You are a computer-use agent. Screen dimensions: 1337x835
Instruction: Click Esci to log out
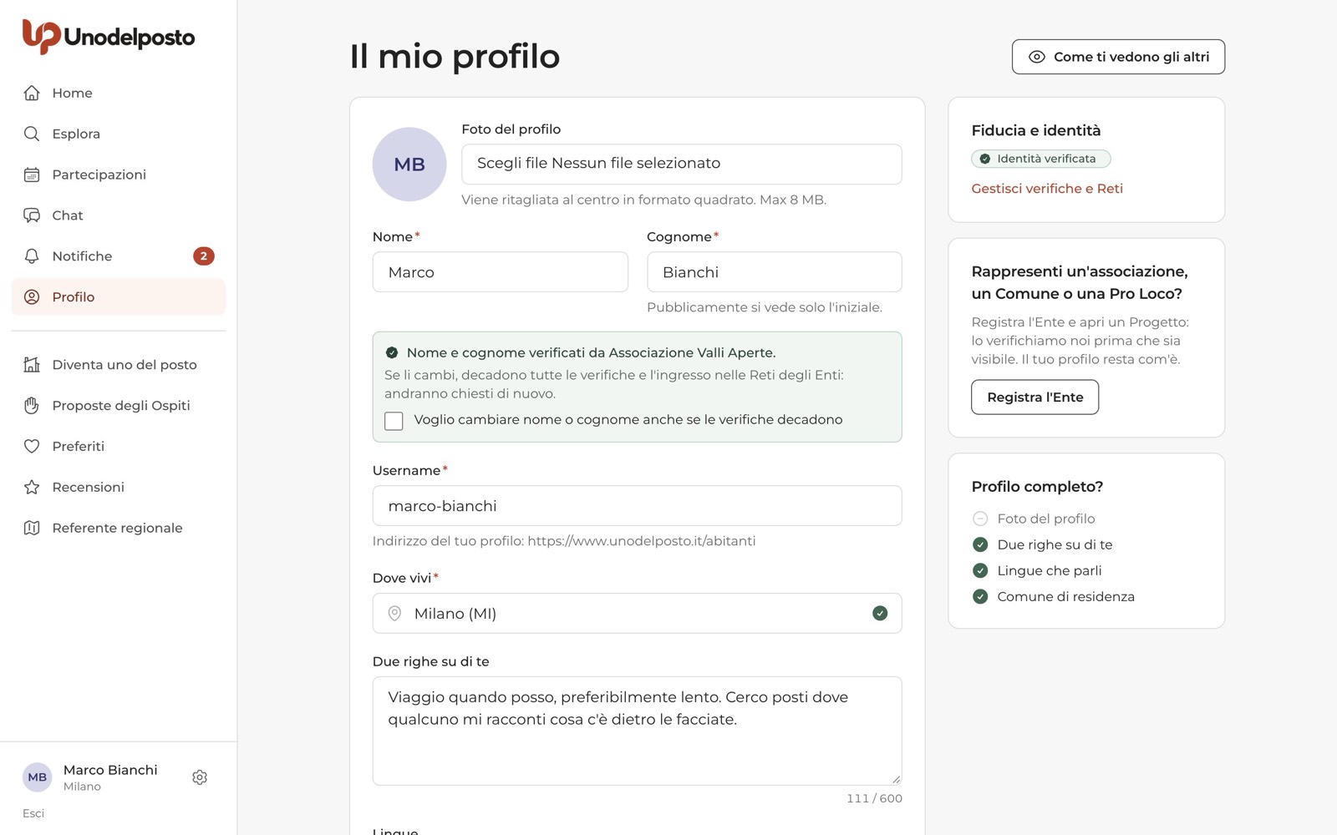[x=33, y=813]
